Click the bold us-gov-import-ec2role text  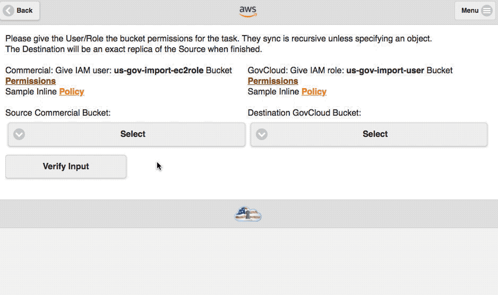(159, 70)
